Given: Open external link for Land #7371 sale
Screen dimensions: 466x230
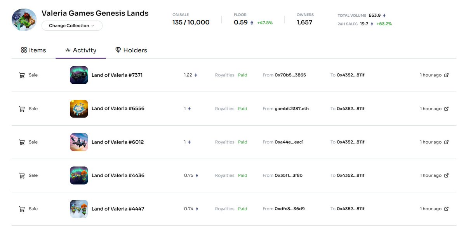Looking at the screenshot, I should coord(446,75).
